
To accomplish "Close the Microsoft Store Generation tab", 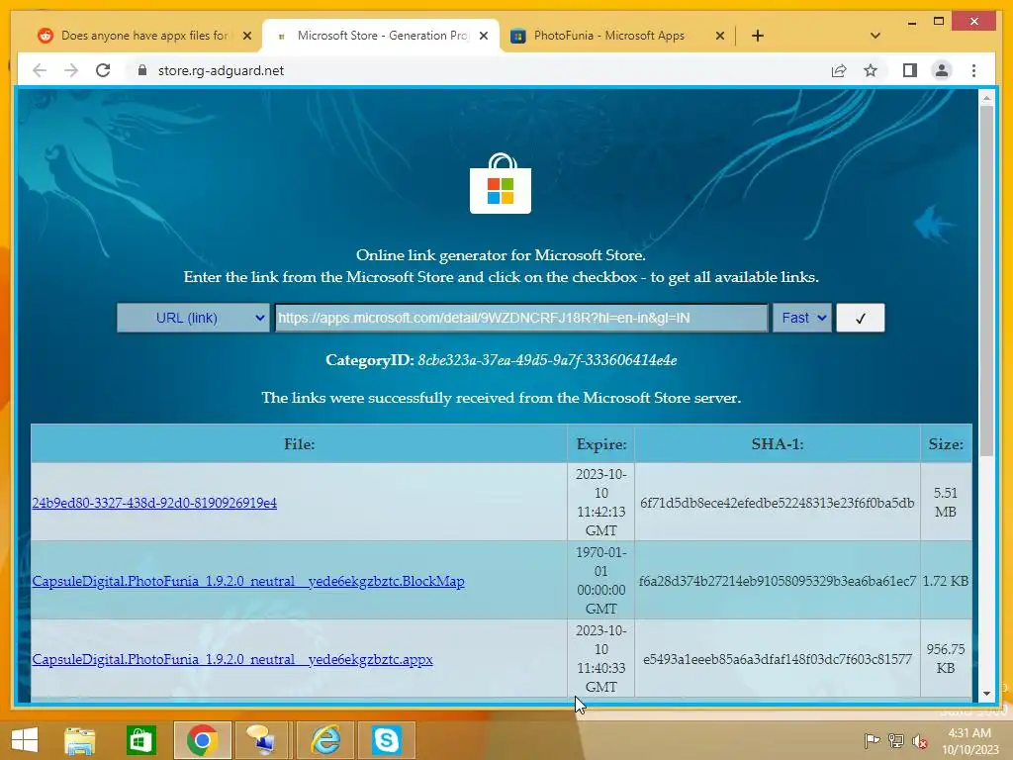I will click(483, 36).
